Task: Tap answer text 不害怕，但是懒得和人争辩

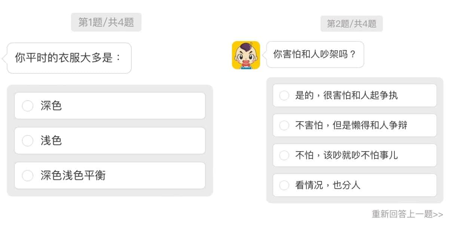Action: 351,125
